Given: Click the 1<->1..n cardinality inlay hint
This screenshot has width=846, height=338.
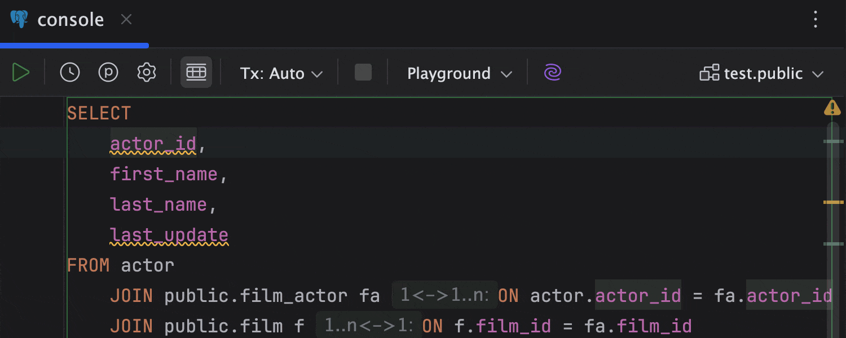Looking at the screenshot, I should (x=444, y=295).
